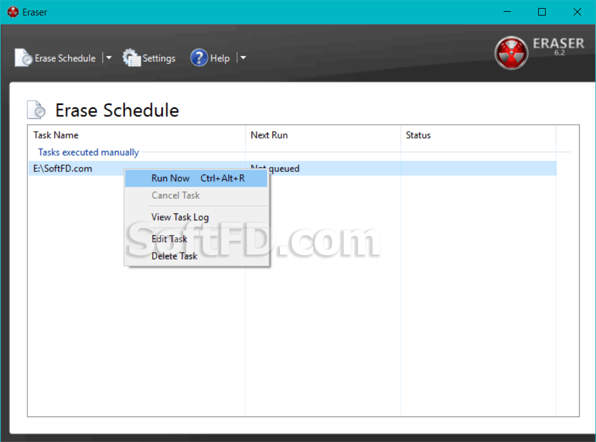
Task: Close the Eraser window
Action: pos(577,12)
